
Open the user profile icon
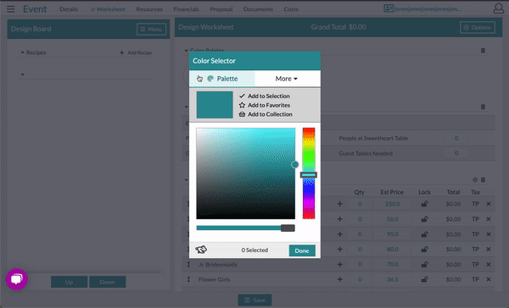(x=498, y=8)
